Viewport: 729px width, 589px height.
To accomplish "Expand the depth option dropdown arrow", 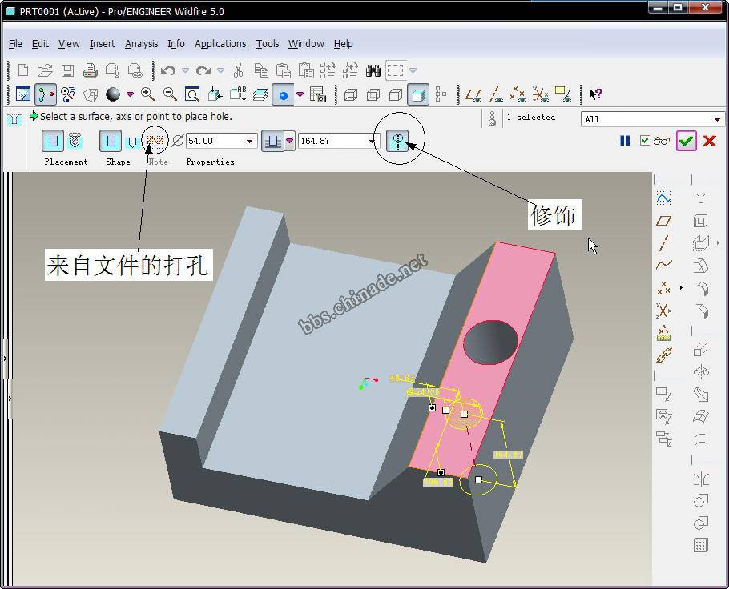I will [x=290, y=142].
